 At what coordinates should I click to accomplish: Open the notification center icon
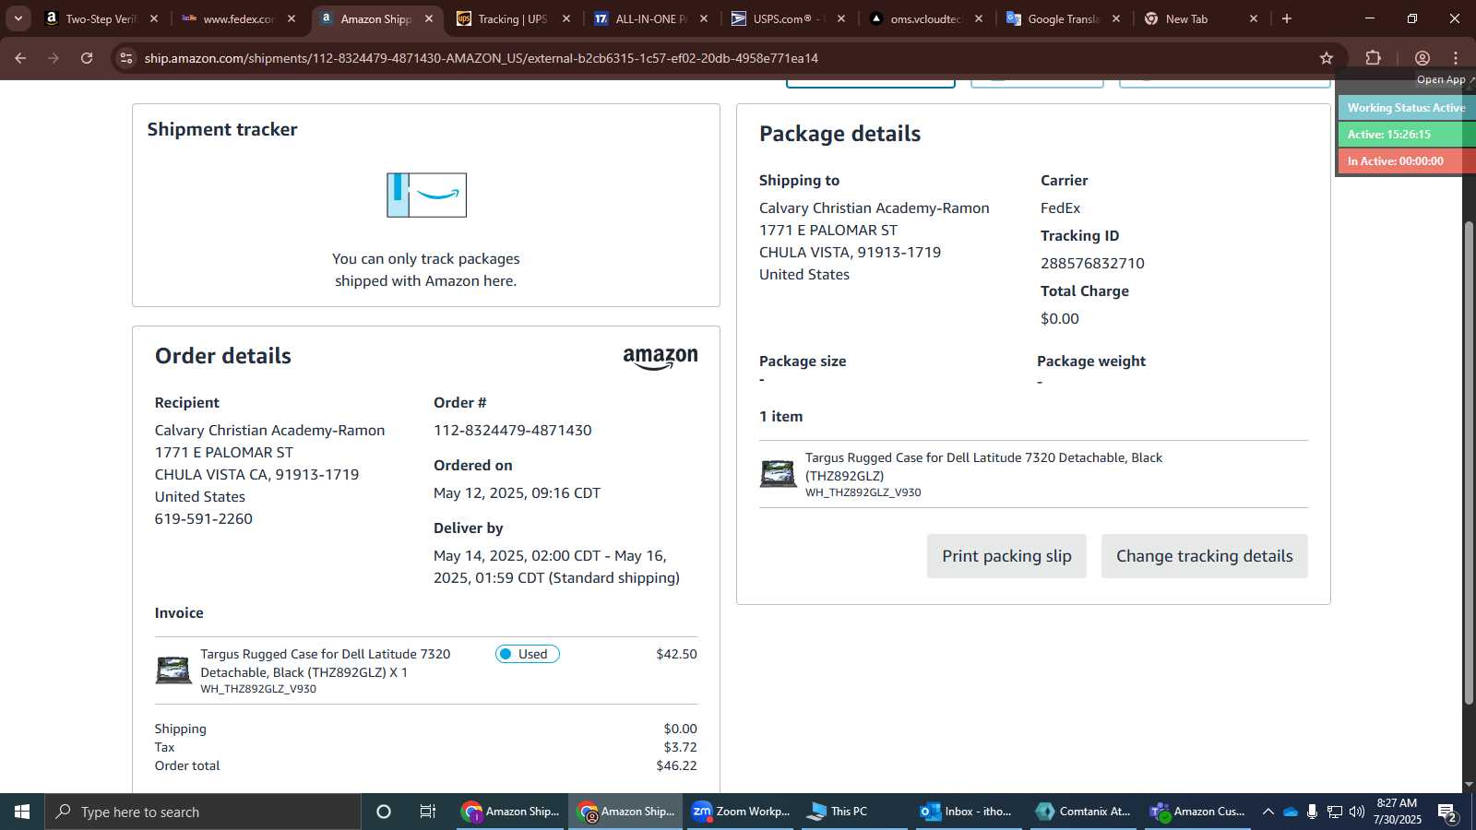point(1447,812)
